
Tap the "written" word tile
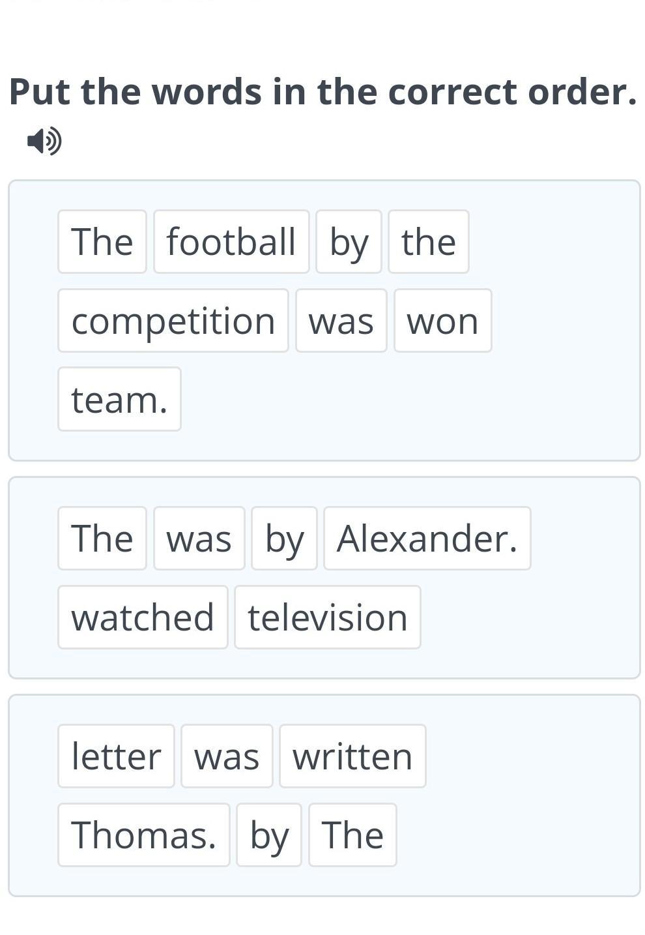tap(352, 756)
